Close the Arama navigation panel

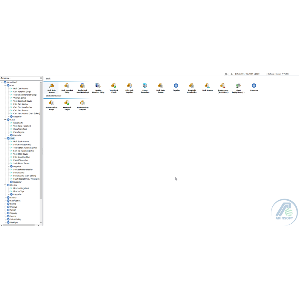(41, 78)
